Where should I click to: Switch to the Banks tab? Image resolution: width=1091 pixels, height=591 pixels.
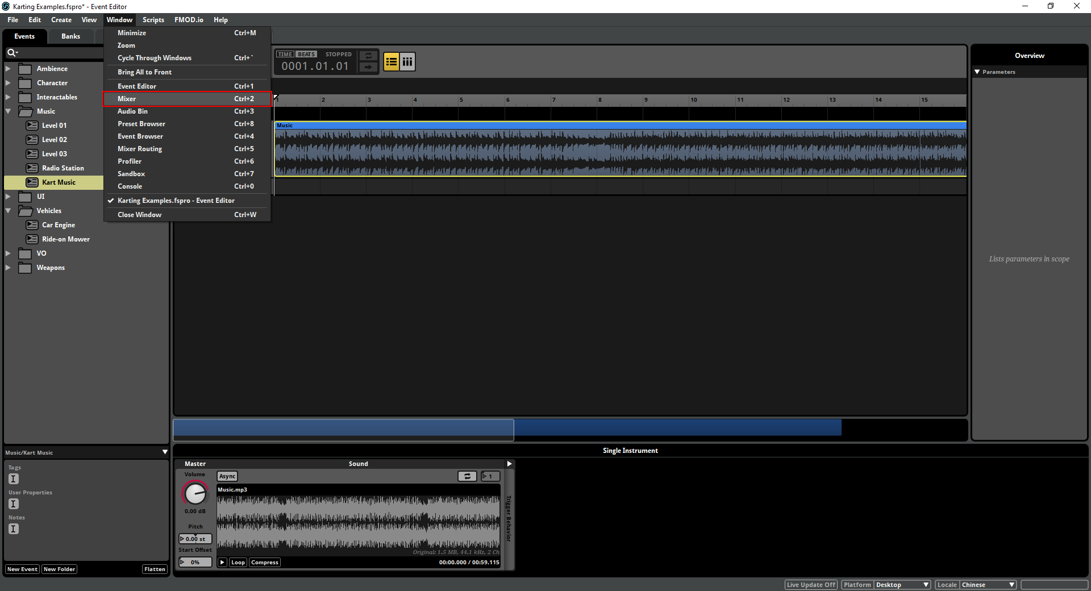point(70,36)
